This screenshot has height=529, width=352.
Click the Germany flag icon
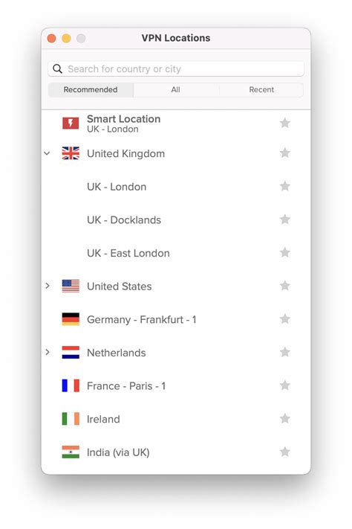71,319
